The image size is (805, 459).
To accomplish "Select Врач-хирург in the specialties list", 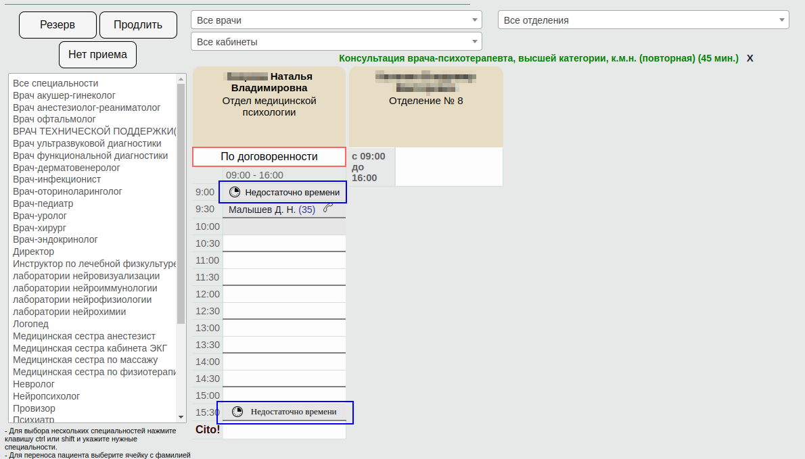I will (40, 228).
